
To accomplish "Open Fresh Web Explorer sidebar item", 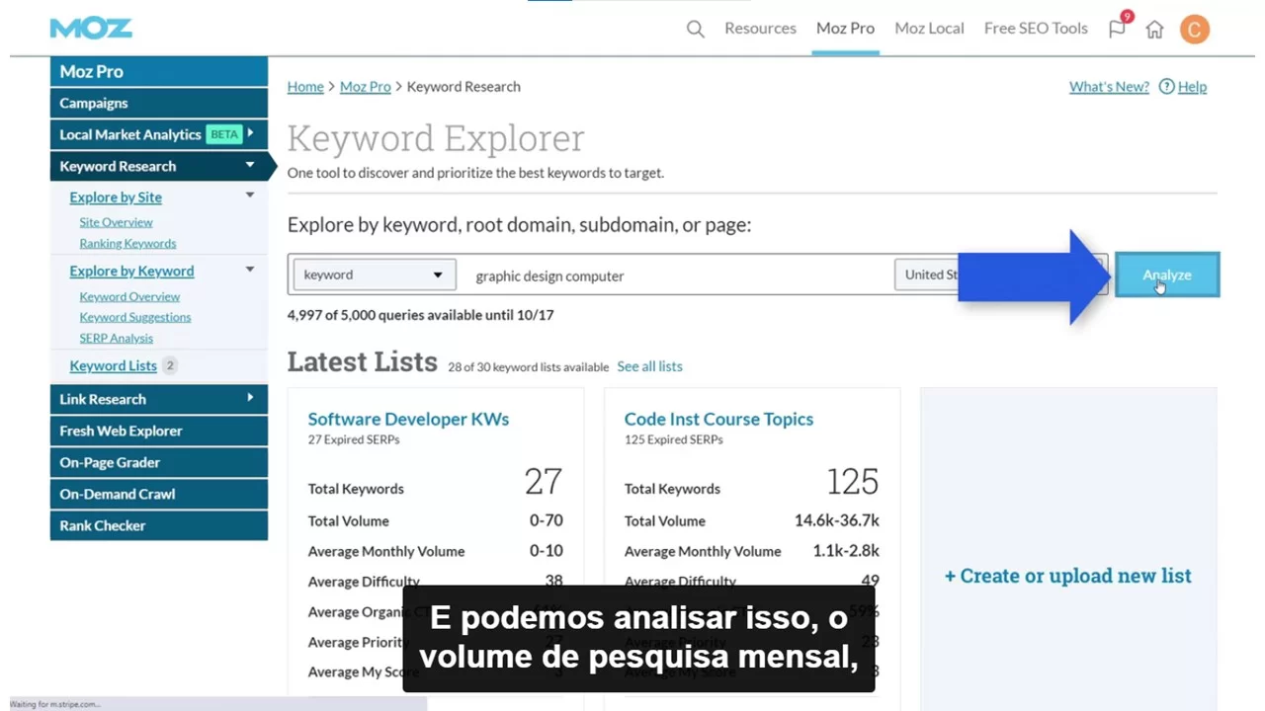I will pos(159,431).
